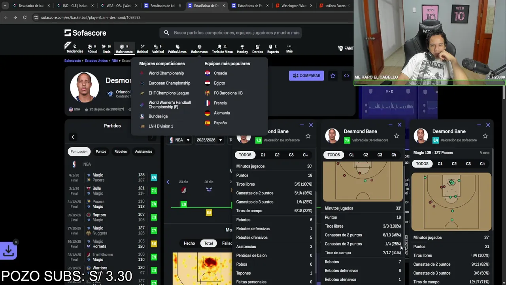This screenshot has height=285, width=506.
Task: Open the NBA competition dropdown
Action: [x=179, y=140]
